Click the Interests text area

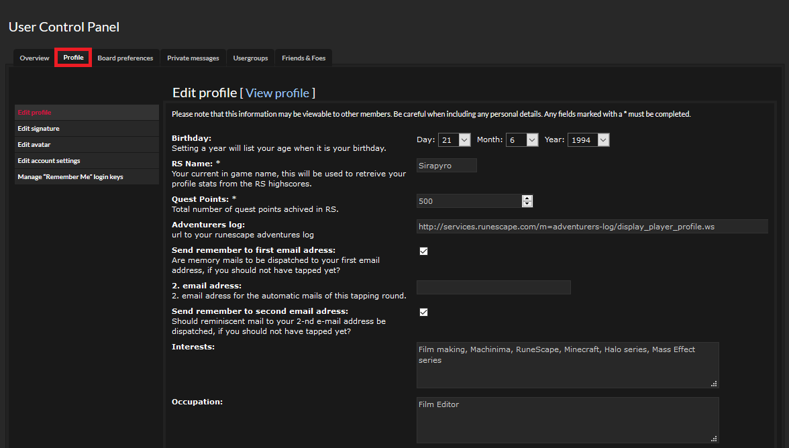click(x=568, y=365)
